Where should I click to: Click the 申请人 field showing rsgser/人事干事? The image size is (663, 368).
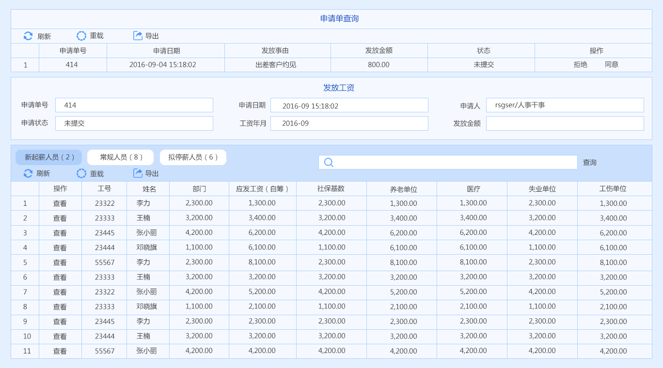tap(565, 105)
